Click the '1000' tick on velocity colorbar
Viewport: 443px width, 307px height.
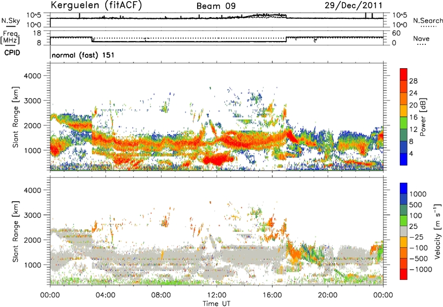coord(418,194)
